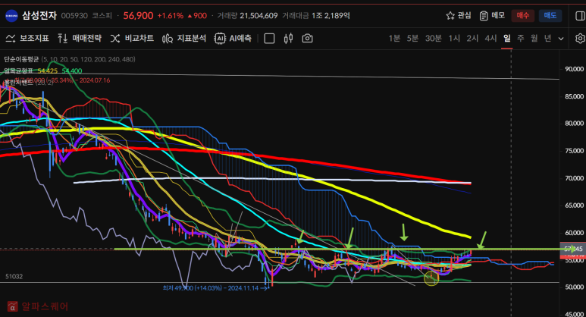Click the 일목균형표 indicator label
This screenshot has width=586, height=317.
click(x=18, y=71)
